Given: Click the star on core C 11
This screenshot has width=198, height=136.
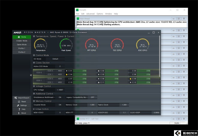Looking at the screenshot, I should coord(99,82).
